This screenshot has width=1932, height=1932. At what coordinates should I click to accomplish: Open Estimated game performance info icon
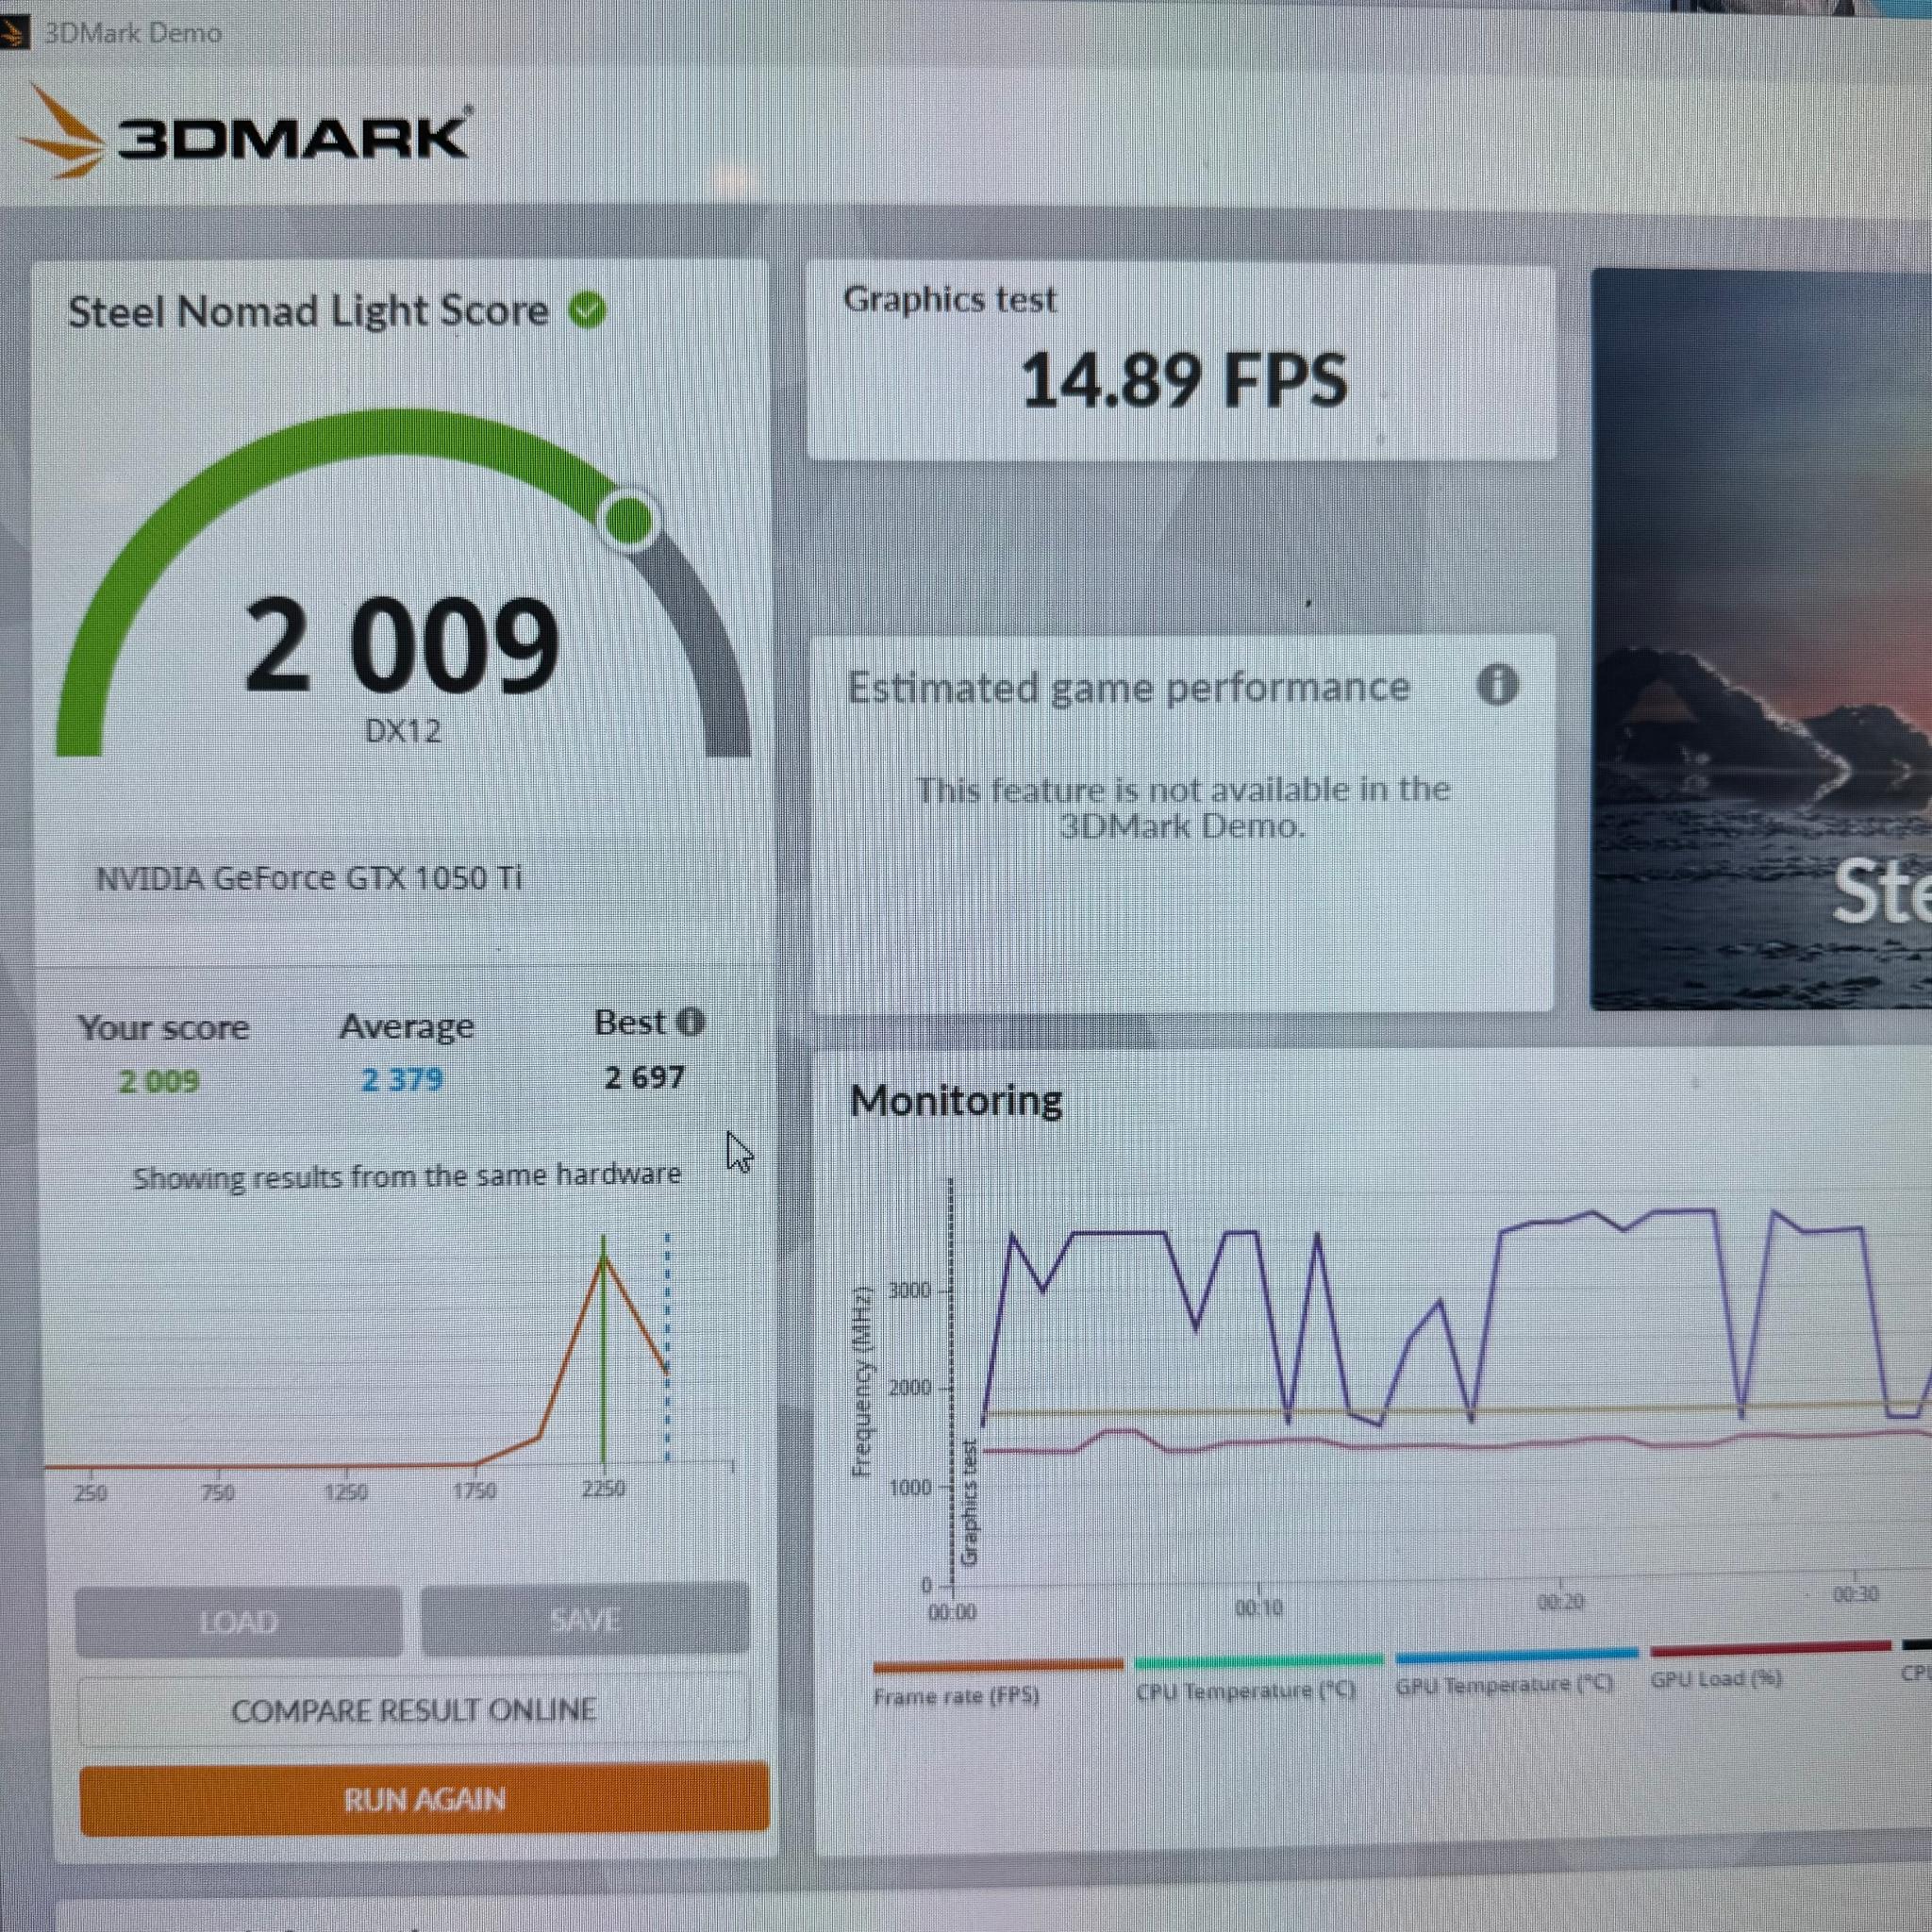click(x=1497, y=685)
